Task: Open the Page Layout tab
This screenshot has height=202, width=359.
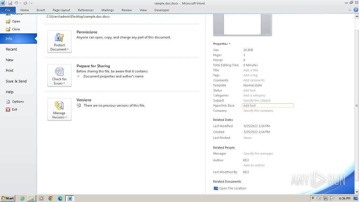Action: pyautogui.click(x=61, y=10)
